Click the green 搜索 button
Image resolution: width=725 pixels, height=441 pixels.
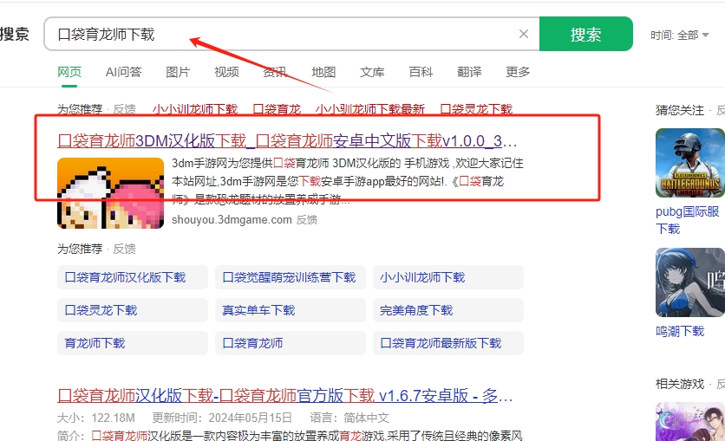click(x=586, y=34)
